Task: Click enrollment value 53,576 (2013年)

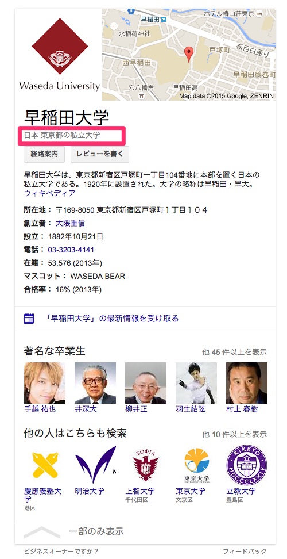Action: (75, 263)
